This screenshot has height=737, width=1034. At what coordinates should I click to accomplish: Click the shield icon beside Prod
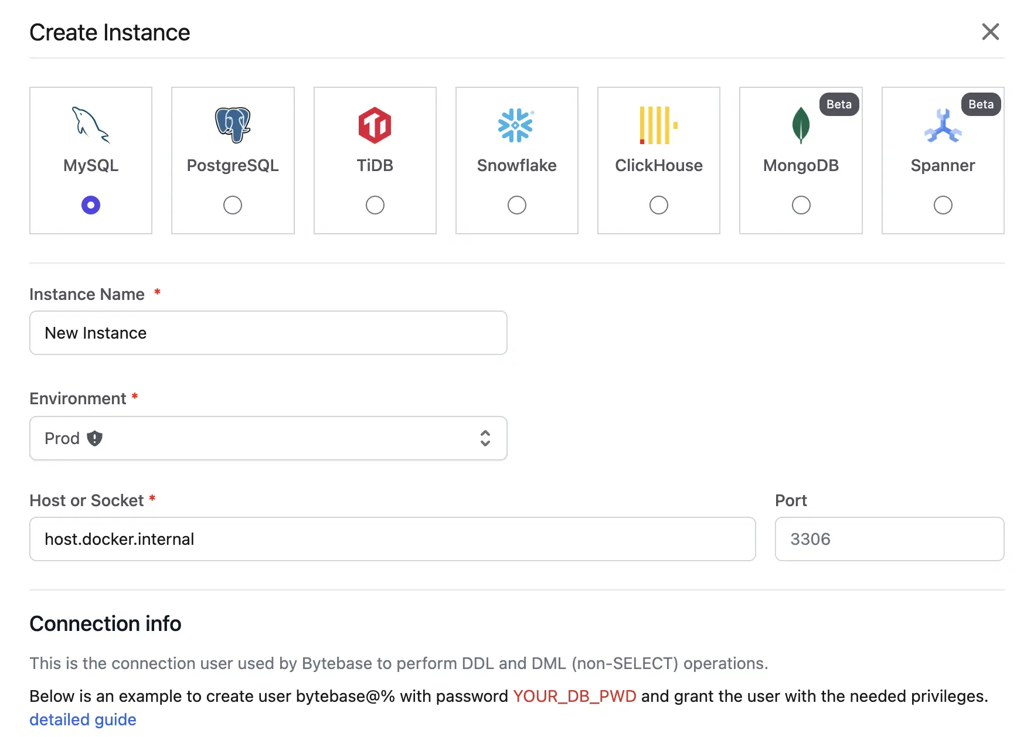[94, 438]
